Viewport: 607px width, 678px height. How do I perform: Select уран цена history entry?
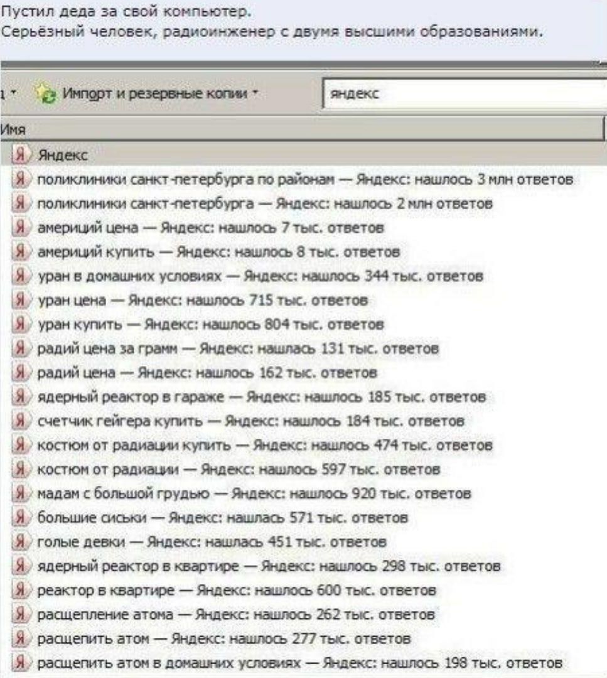pos(203,300)
